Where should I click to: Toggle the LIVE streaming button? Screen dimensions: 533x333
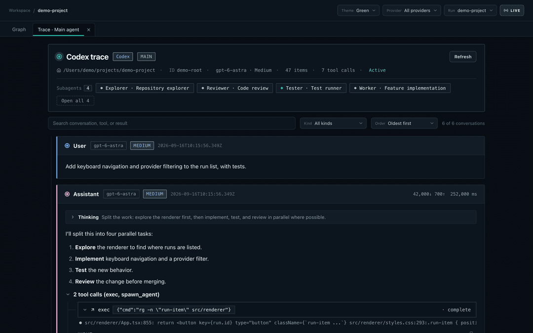tap(512, 10)
